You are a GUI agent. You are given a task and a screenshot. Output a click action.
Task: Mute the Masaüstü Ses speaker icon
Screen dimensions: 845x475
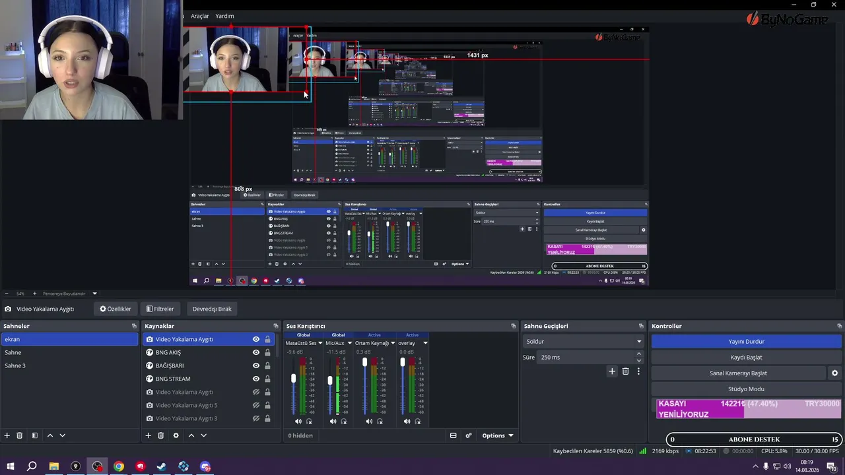point(298,421)
